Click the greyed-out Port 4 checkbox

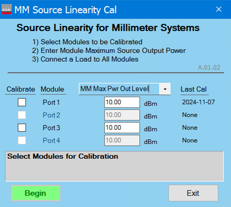(x=22, y=140)
